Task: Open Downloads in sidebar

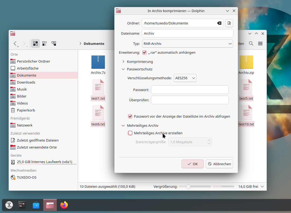Action: coord(43,82)
